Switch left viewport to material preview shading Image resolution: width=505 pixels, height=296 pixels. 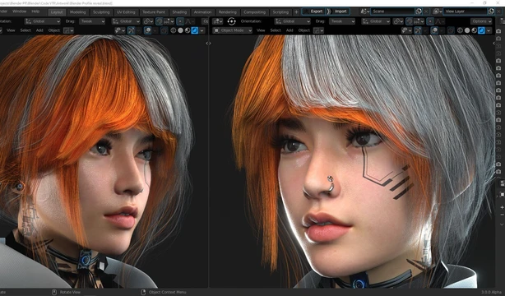click(x=188, y=30)
